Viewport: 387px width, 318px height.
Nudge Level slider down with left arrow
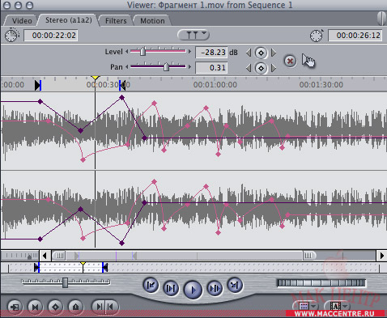(127, 51)
